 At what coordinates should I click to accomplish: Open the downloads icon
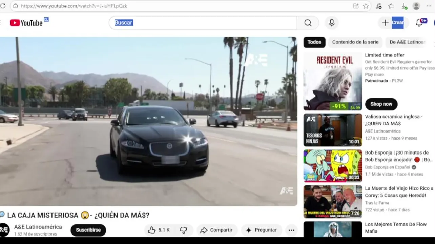[404, 6]
